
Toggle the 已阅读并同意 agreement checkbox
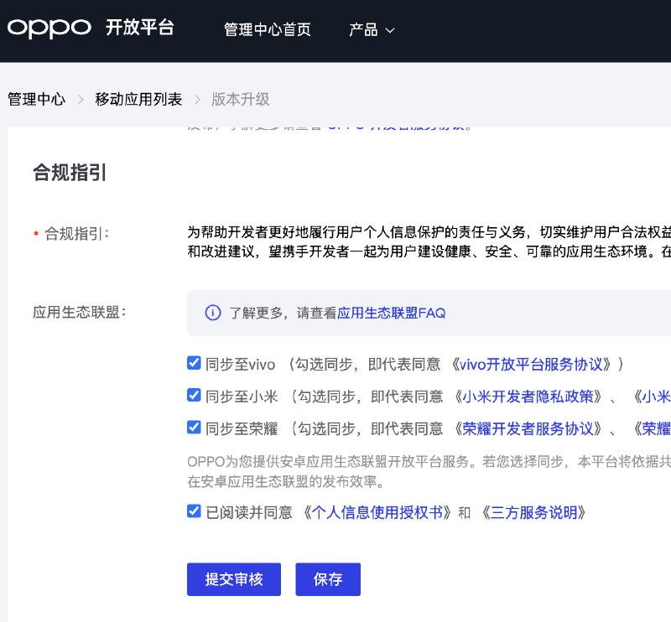194,511
